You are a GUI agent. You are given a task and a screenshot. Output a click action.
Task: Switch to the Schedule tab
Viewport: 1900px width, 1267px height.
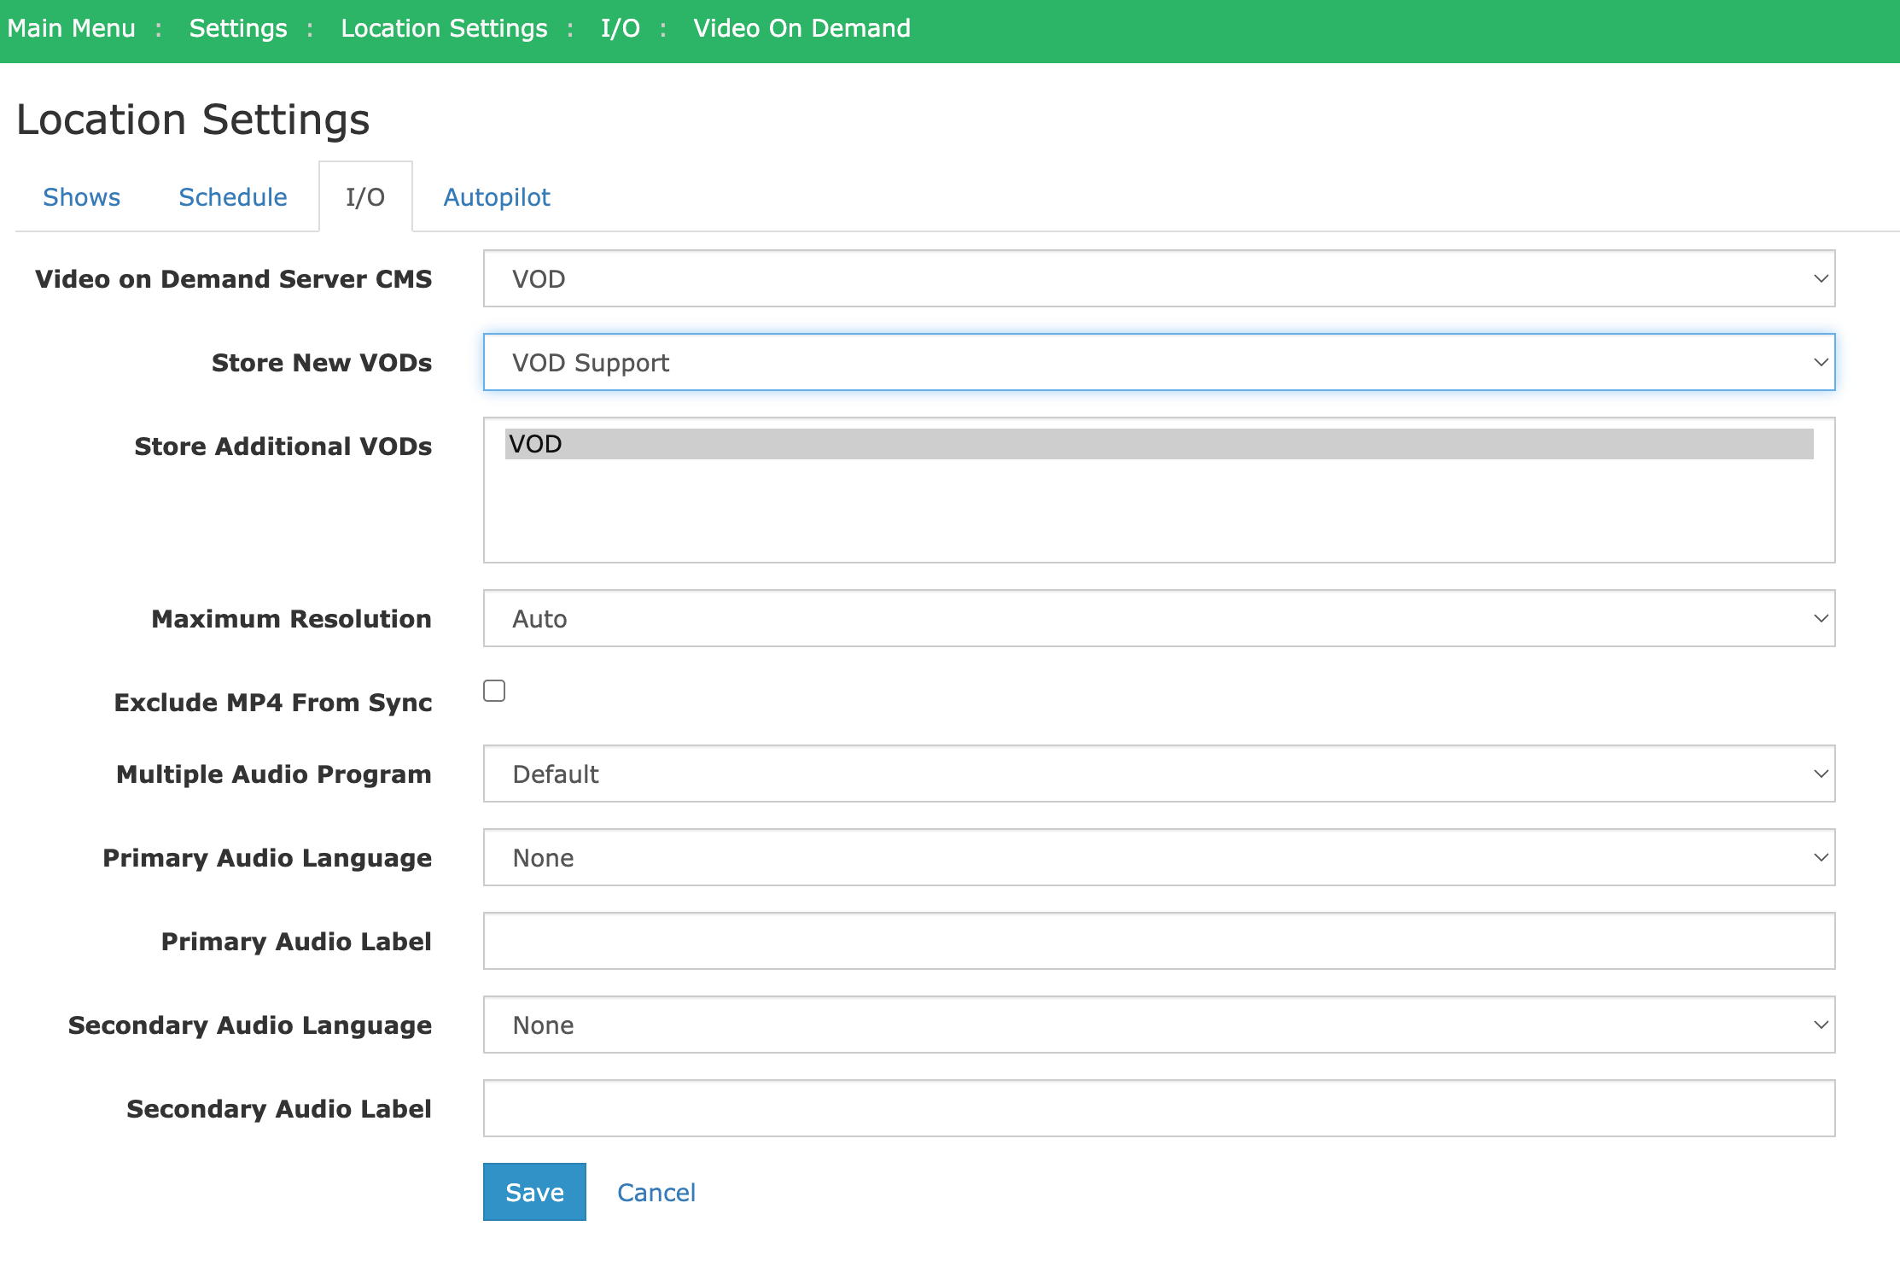click(232, 197)
